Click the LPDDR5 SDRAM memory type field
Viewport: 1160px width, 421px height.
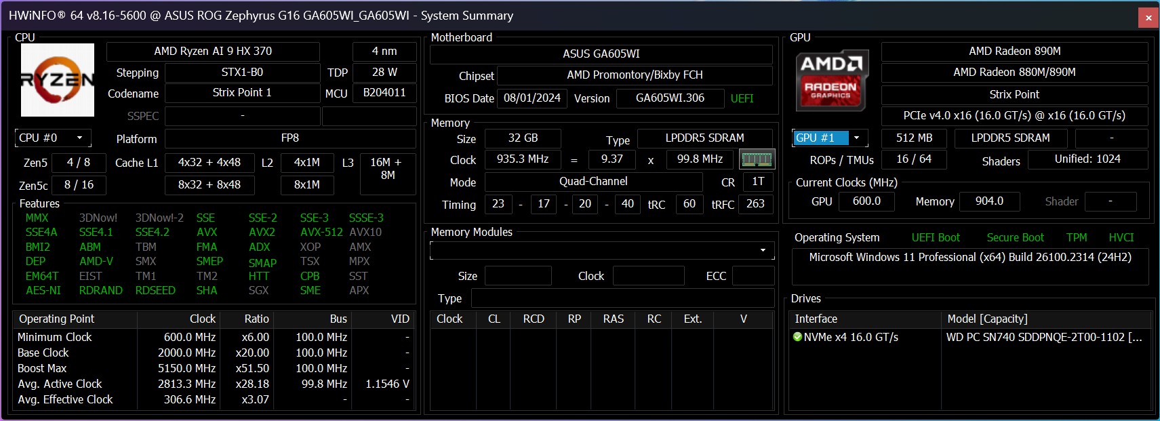click(x=705, y=138)
